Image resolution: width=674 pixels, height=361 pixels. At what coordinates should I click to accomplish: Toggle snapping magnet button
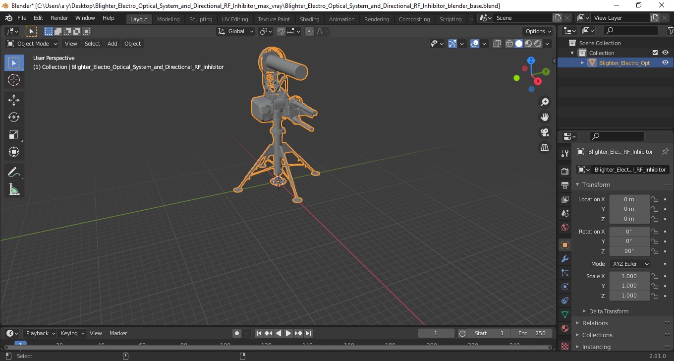(x=281, y=31)
